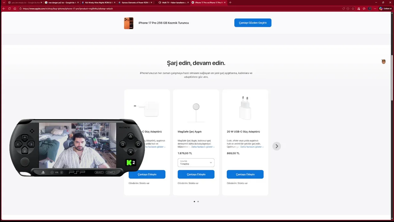394x222 pixels.
Task: Add MagSafe Şarj Aygıtı to bag
Action: coord(196,174)
